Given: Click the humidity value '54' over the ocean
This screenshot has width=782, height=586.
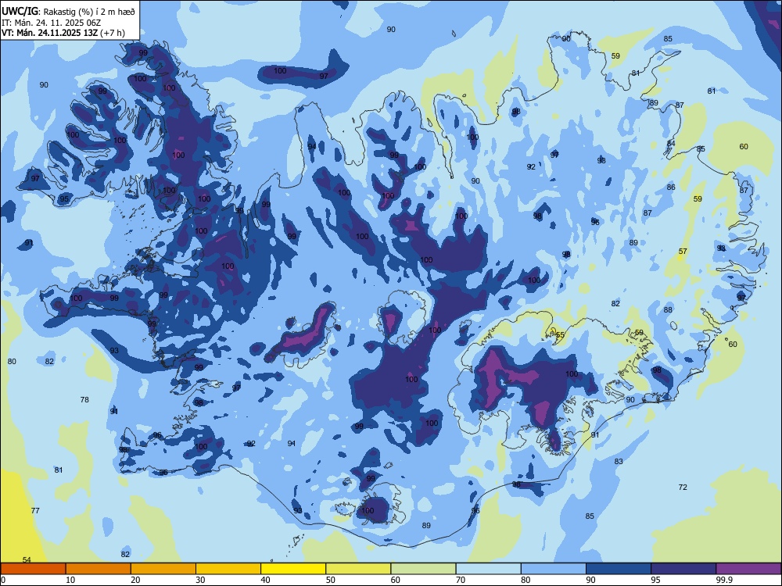Looking at the screenshot, I should point(27,560).
